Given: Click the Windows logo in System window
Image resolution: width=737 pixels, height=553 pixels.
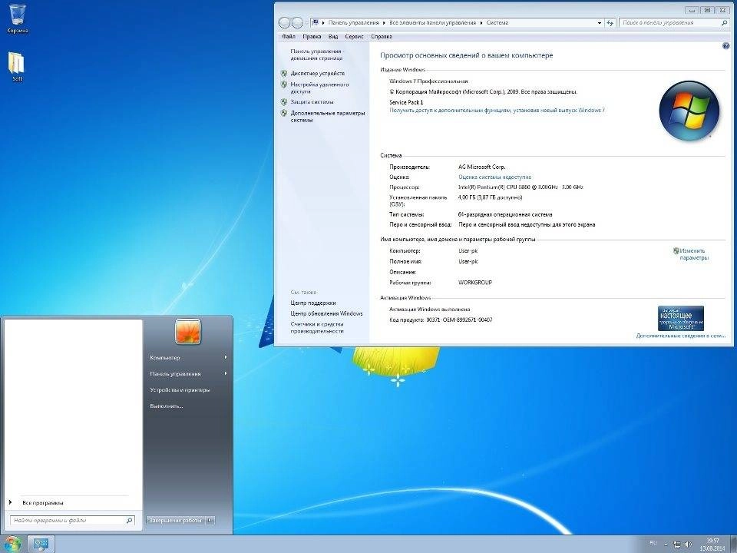Looking at the screenshot, I should tap(689, 111).
